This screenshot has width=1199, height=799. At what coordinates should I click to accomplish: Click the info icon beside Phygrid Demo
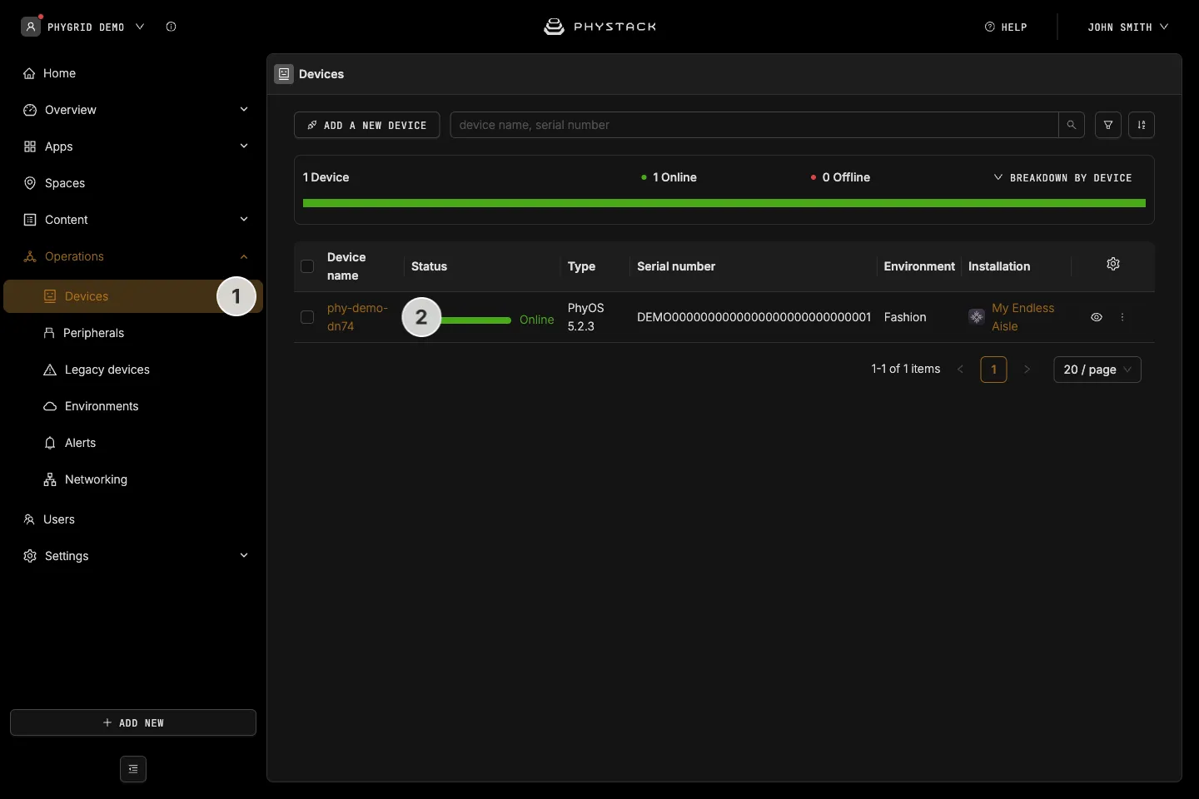171,27
